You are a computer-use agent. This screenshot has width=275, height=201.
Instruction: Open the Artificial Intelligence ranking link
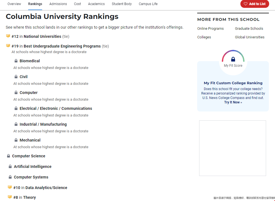pos(33,167)
